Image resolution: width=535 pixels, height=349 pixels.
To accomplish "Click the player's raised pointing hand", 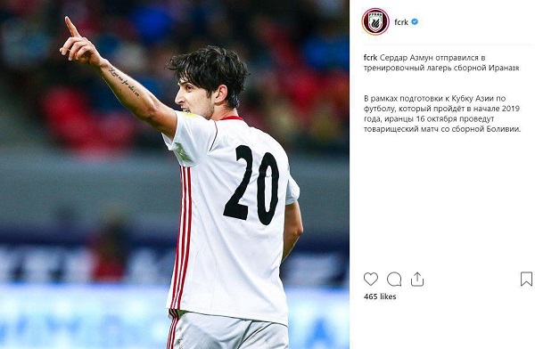I will 78,43.
